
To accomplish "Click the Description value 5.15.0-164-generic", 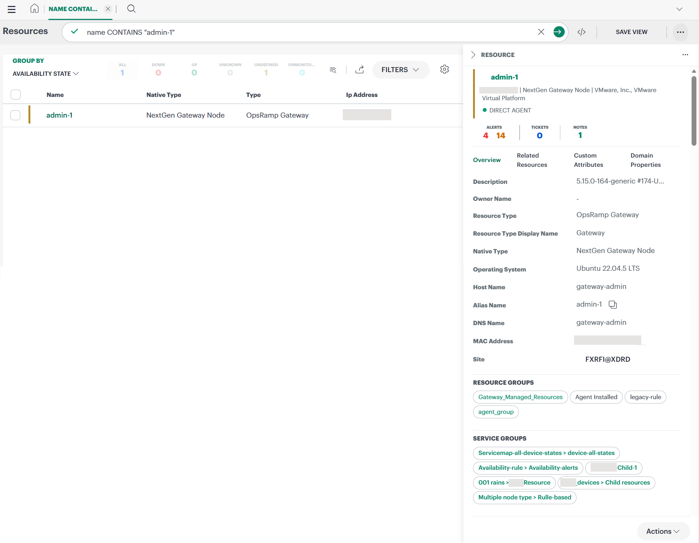I will click(x=620, y=181).
